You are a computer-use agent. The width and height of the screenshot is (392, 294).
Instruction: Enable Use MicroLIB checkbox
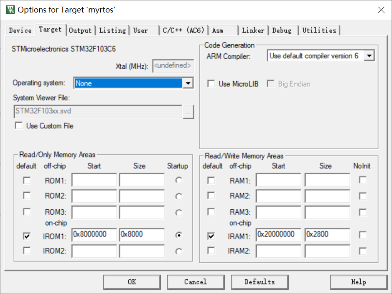(211, 83)
